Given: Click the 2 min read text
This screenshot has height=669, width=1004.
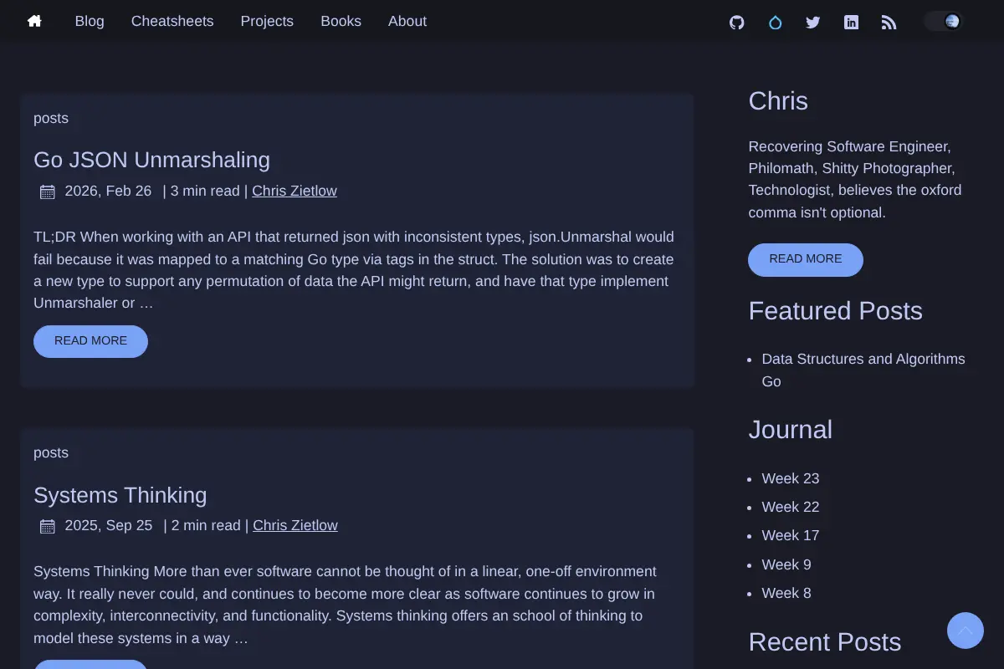Looking at the screenshot, I should [x=206, y=525].
